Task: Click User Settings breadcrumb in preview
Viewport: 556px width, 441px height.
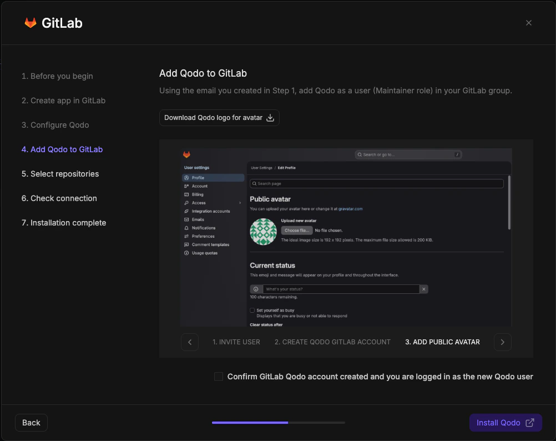Action: (261, 168)
